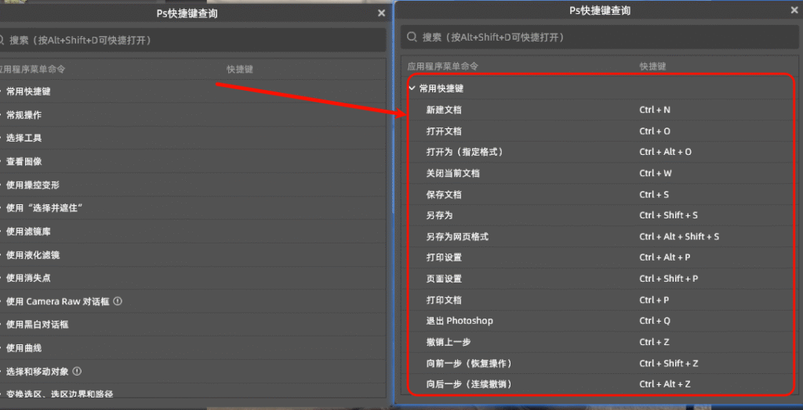The height and width of the screenshot is (410, 803).
Task: Click the Ctrl + Z shortcut value
Action: [654, 342]
